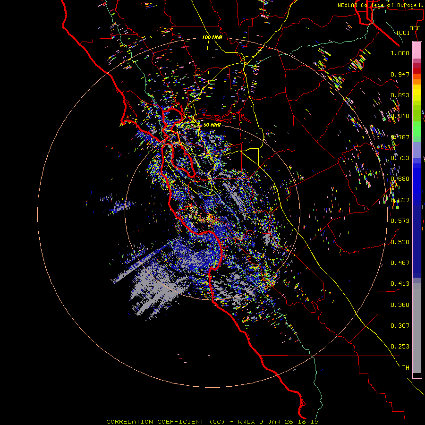Pick the gray segment of the color bar

[417, 328]
